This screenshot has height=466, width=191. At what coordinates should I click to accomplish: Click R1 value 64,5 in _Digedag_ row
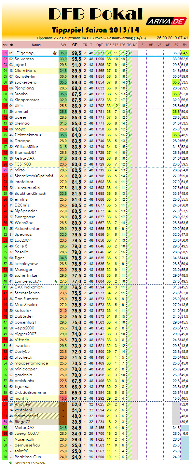point(185,53)
